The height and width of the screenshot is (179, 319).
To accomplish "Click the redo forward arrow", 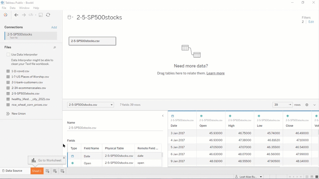I will click(x=24, y=15).
